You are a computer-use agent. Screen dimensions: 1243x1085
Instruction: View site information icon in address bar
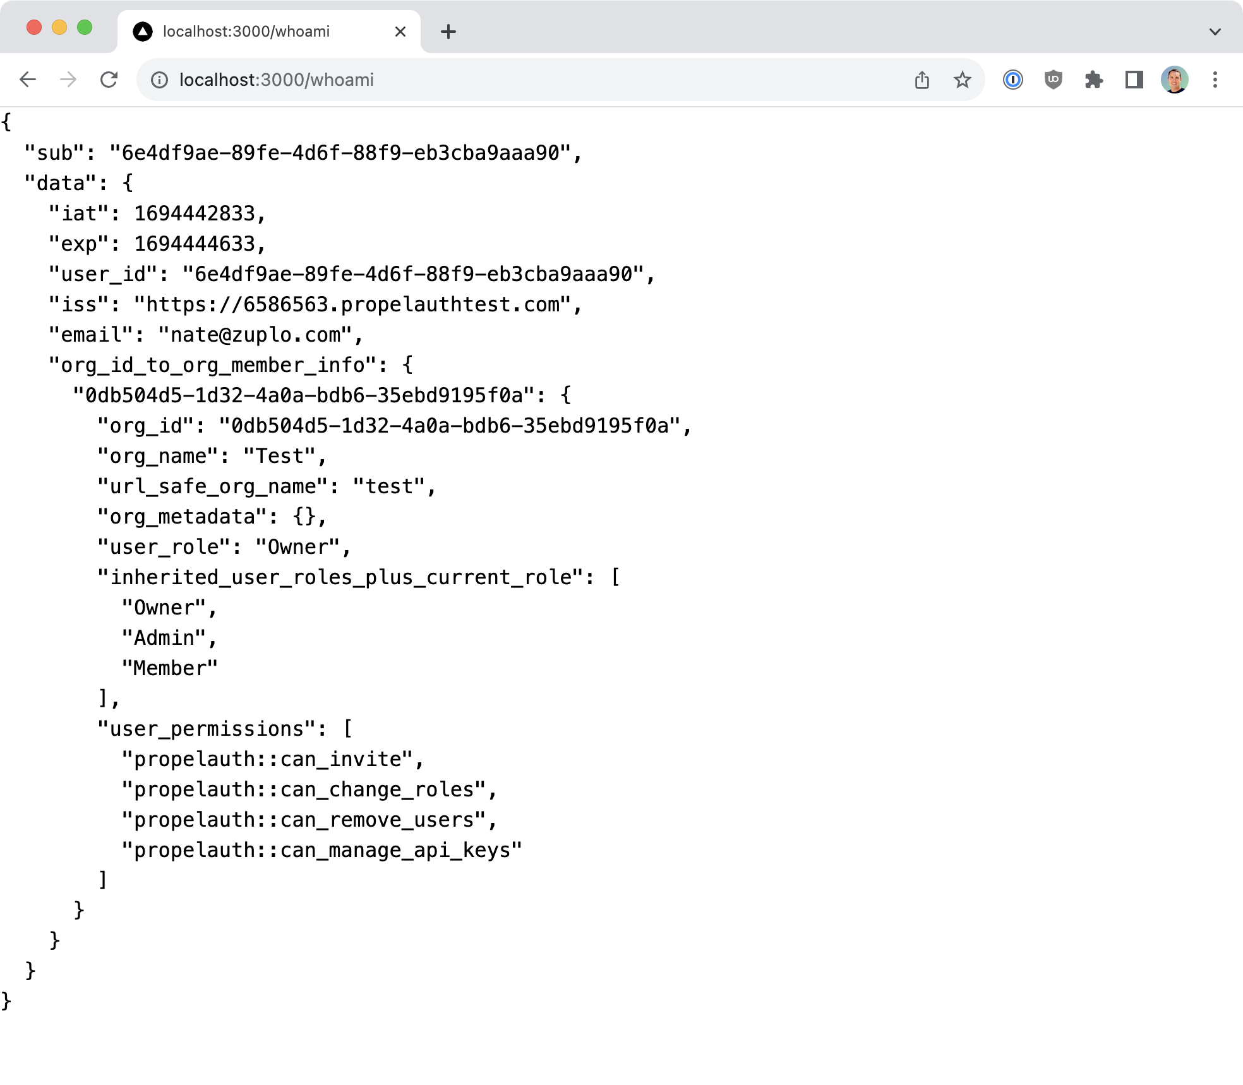coord(159,80)
